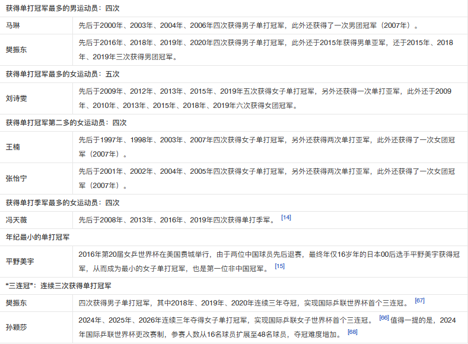468x344 pixels.
Task: Open citation reference [68]
Action: point(352,332)
